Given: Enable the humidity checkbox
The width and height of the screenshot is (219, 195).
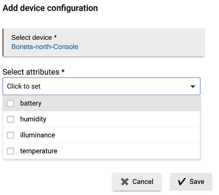Looking at the screenshot, I should [x=10, y=119].
